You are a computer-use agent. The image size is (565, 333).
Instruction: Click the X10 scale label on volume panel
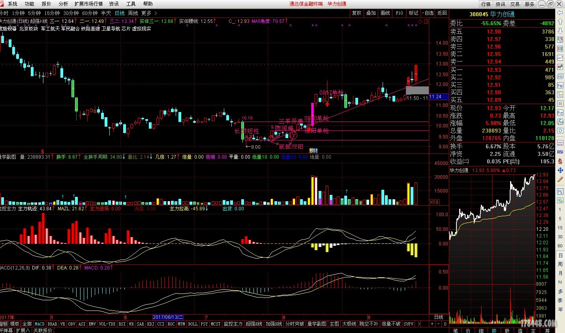(434, 202)
